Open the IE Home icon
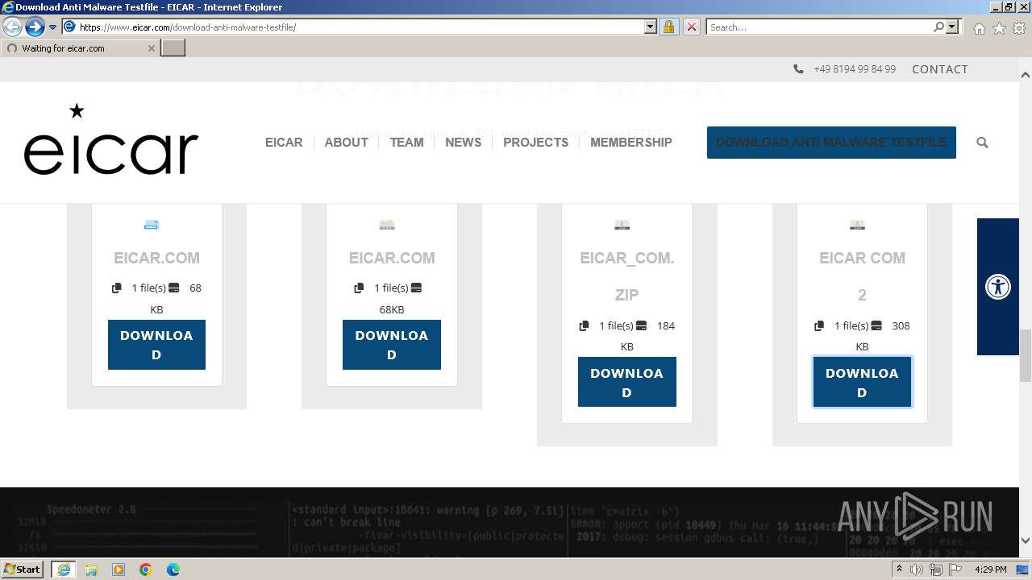The height and width of the screenshot is (580, 1032). tap(979, 28)
